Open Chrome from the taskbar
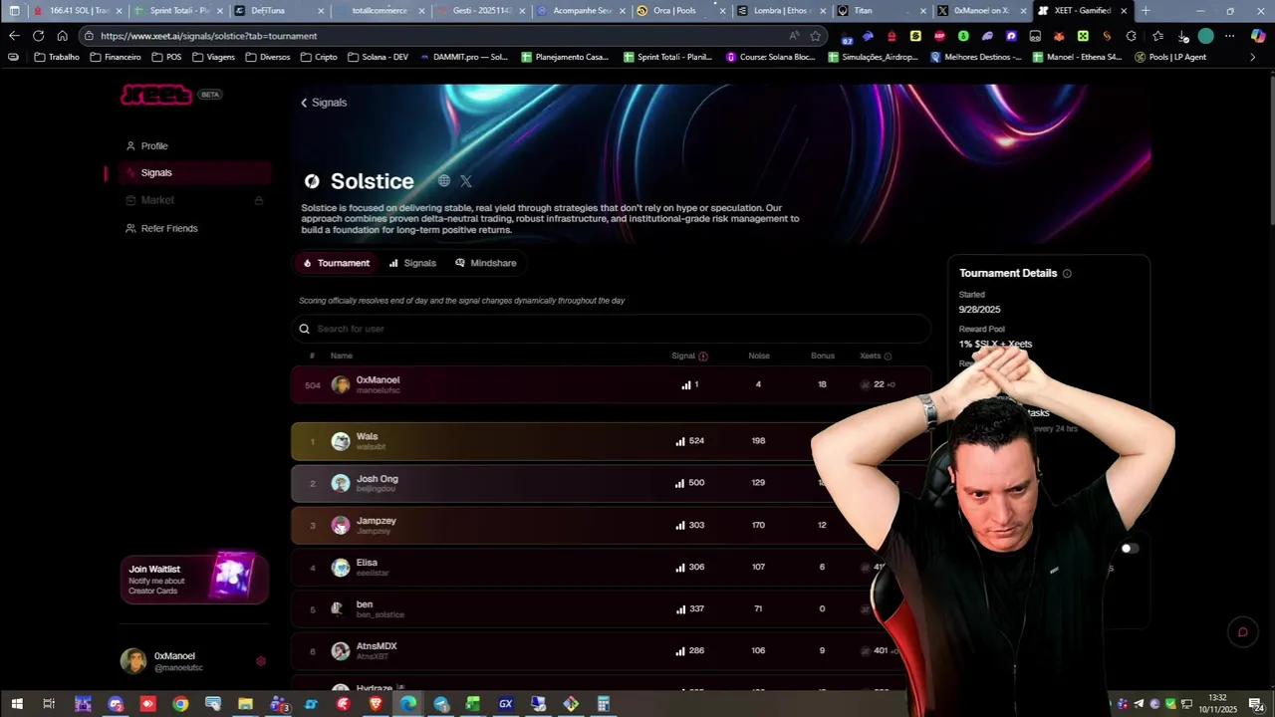Screen dimensions: 1275x717 pyautogui.click(x=180, y=704)
